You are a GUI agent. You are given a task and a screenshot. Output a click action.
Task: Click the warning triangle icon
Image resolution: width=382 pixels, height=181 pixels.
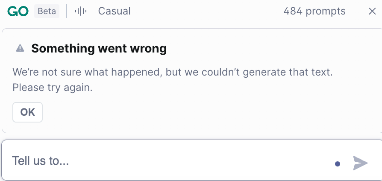(x=20, y=48)
